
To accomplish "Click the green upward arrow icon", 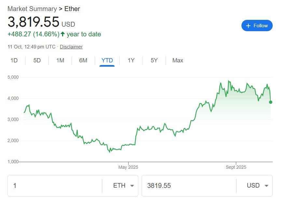I will 63,34.
